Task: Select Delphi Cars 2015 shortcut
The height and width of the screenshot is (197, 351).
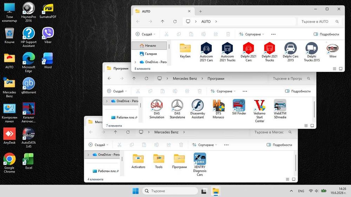Action: [290, 52]
